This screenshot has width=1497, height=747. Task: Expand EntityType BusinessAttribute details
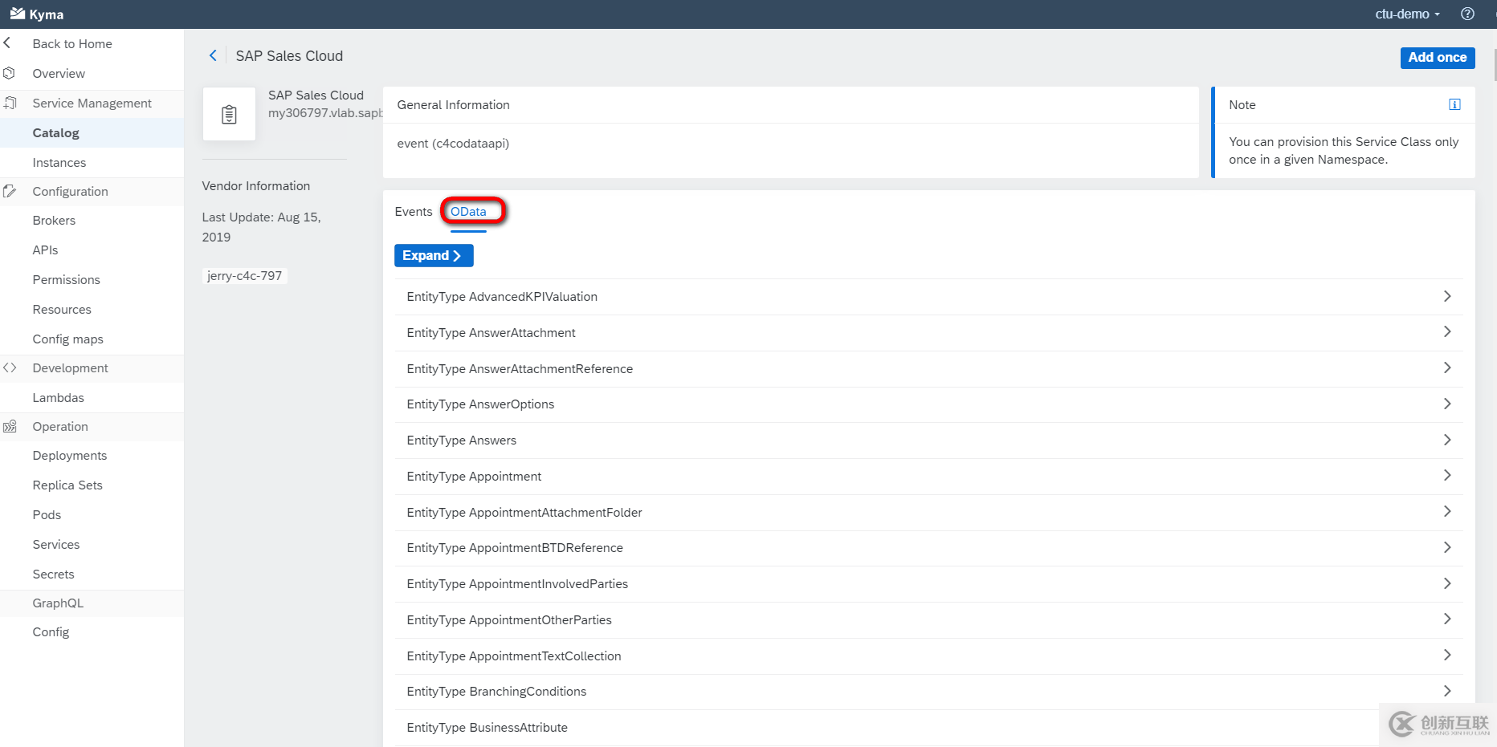click(1448, 726)
